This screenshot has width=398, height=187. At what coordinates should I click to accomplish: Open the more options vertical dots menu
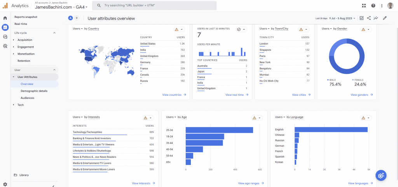(382, 5)
